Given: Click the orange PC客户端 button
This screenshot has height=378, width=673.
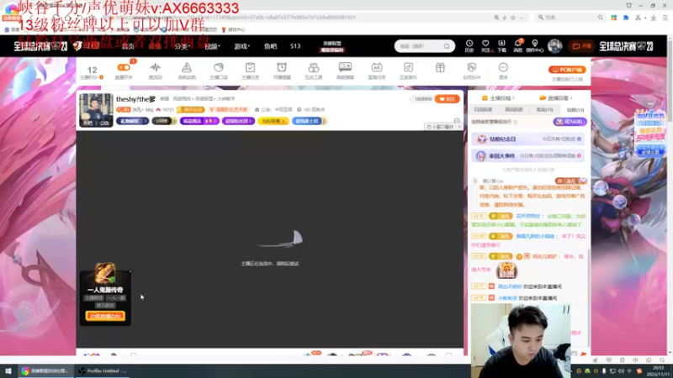Looking at the screenshot, I should [567, 70].
